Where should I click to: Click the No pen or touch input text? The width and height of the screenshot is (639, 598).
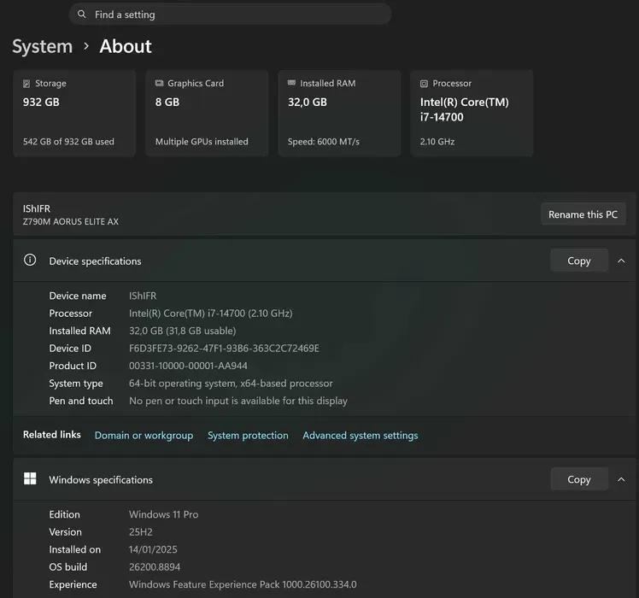click(238, 401)
